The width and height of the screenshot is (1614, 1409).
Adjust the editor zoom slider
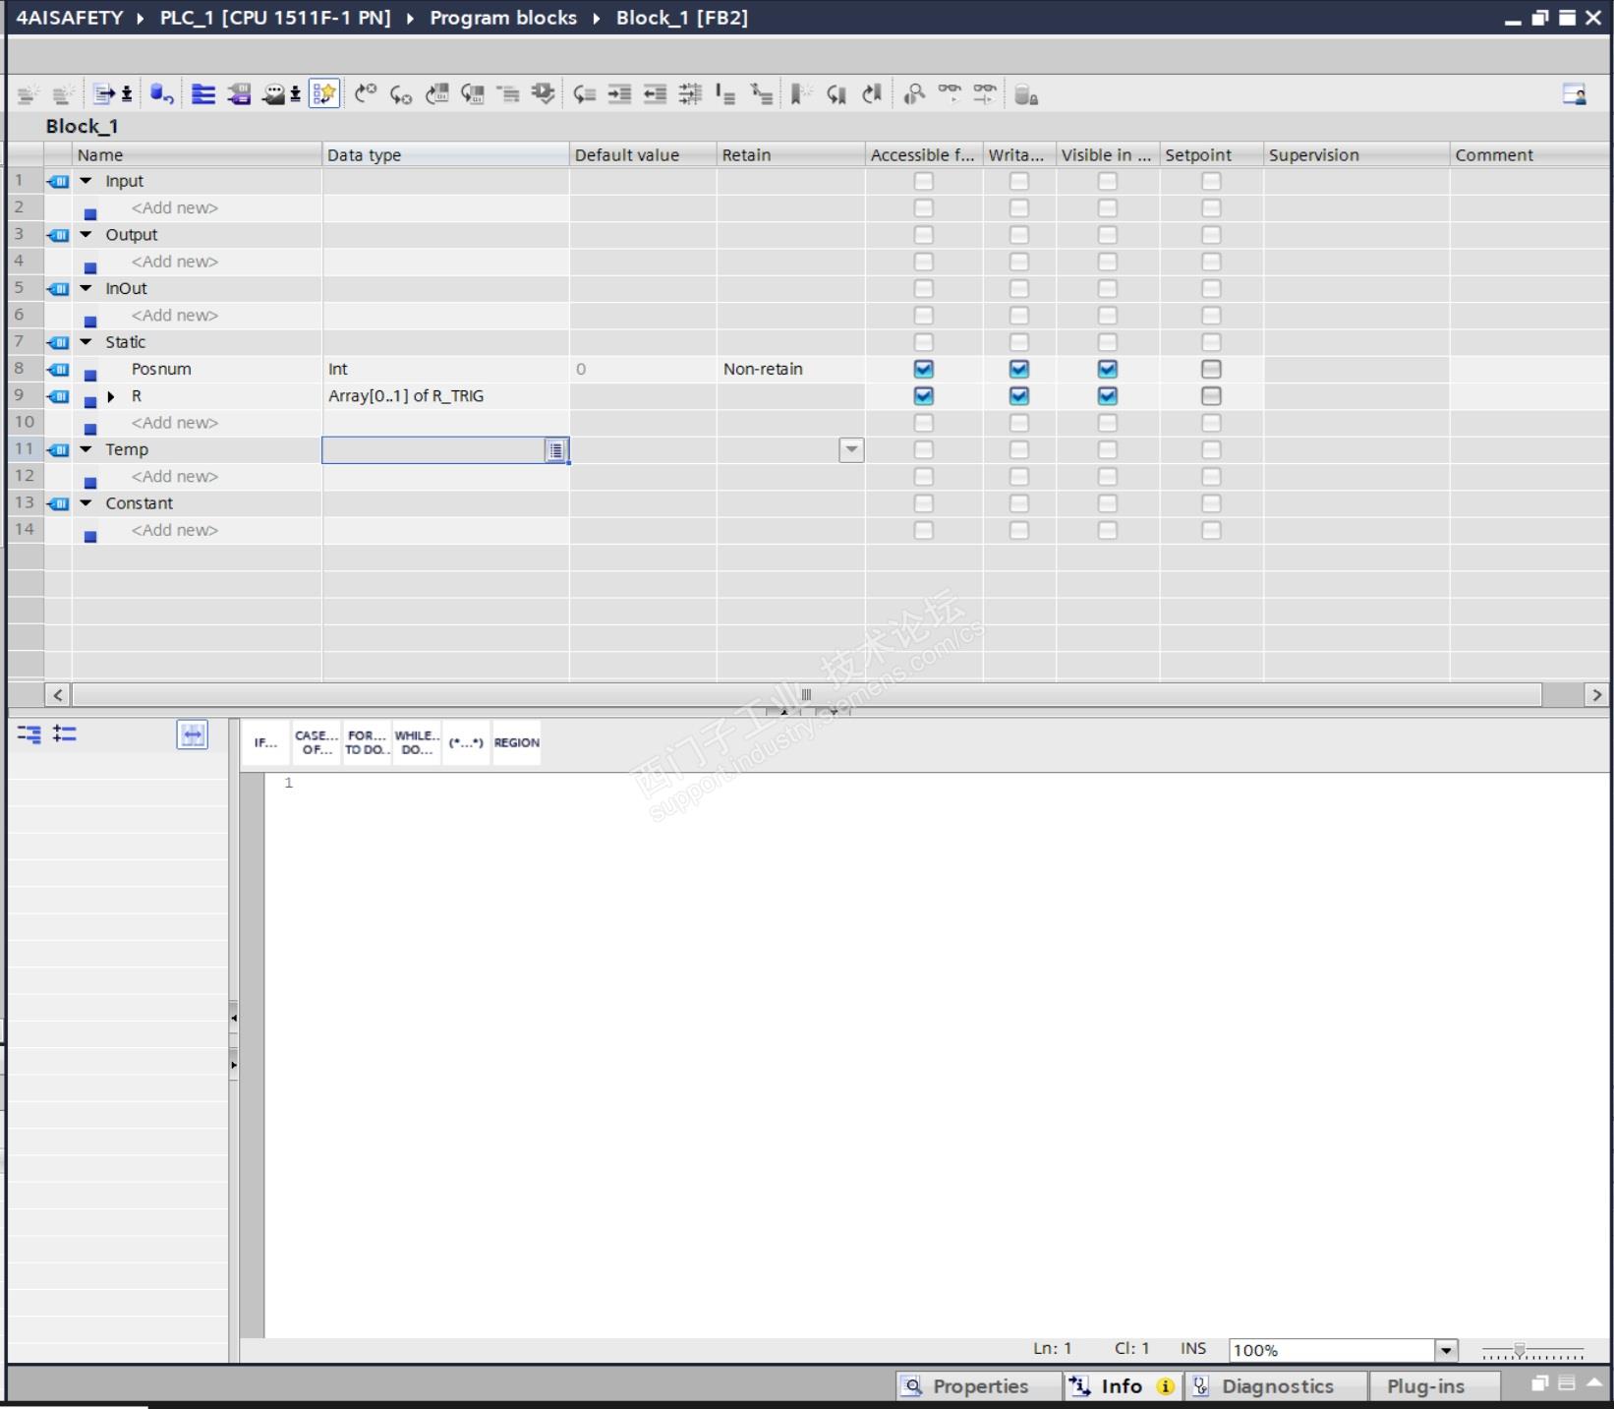pyautogui.click(x=1520, y=1351)
